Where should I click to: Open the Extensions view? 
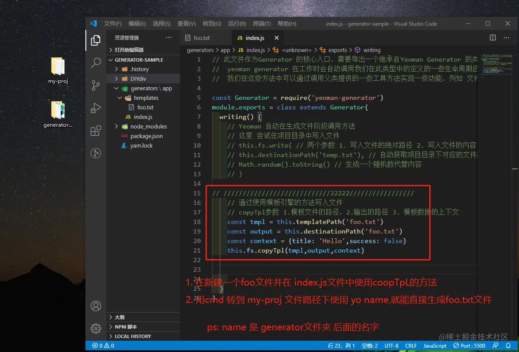[x=96, y=131]
